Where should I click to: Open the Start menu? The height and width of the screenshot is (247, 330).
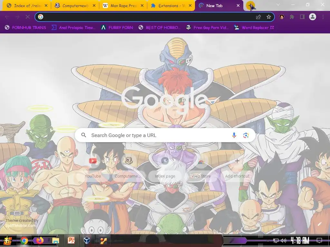tap(8, 241)
